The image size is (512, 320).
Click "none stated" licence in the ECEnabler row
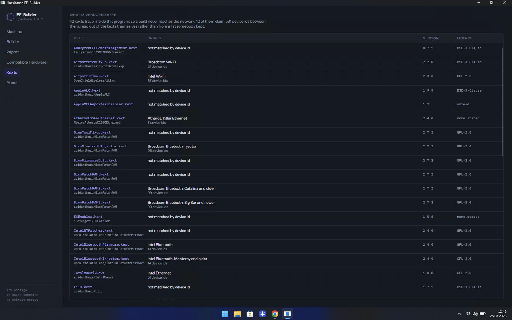point(468,217)
